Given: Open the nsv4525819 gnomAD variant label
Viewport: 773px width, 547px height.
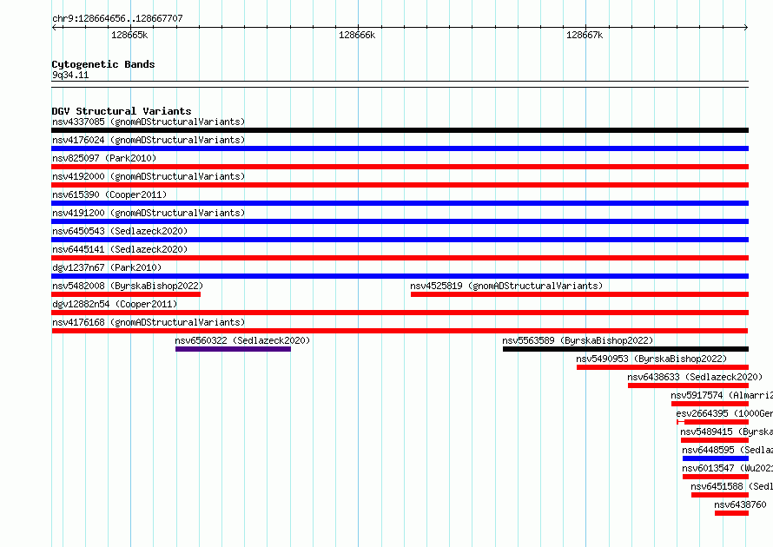Looking at the screenshot, I should point(506,286).
